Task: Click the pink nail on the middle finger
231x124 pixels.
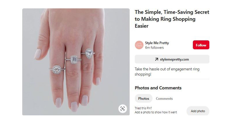Action: (x=74, y=106)
